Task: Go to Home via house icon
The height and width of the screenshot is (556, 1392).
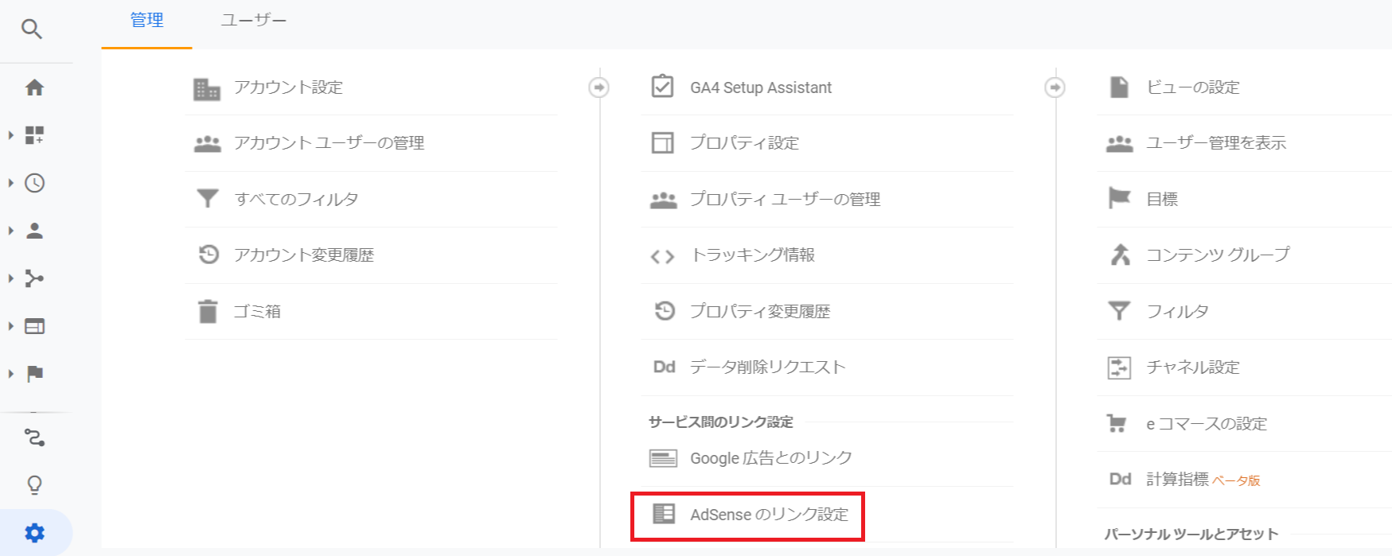Action: (34, 87)
